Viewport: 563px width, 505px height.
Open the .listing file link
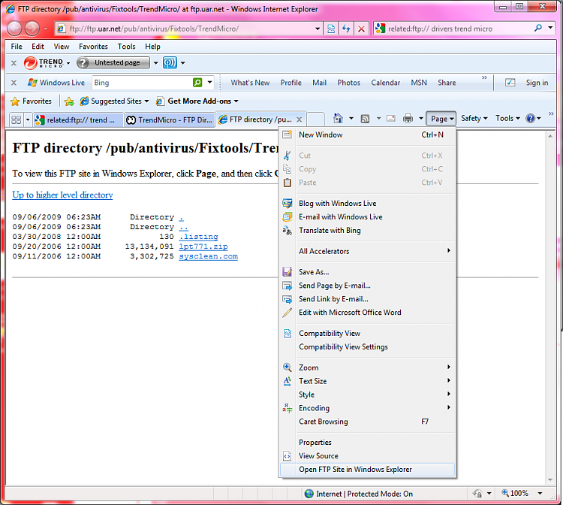199,237
